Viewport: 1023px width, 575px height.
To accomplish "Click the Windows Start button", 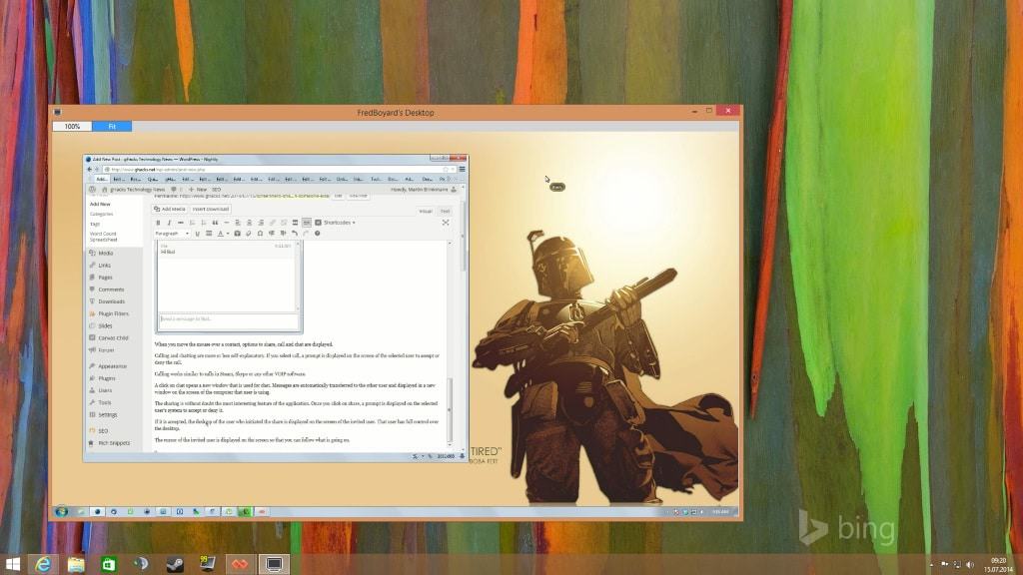I will (12, 564).
